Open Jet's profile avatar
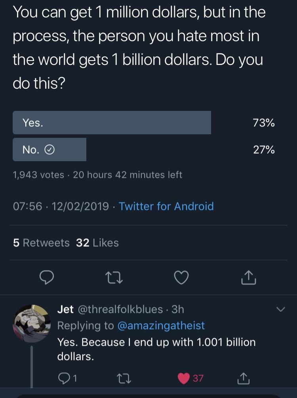The image size is (297, 398). pos(32,323)
